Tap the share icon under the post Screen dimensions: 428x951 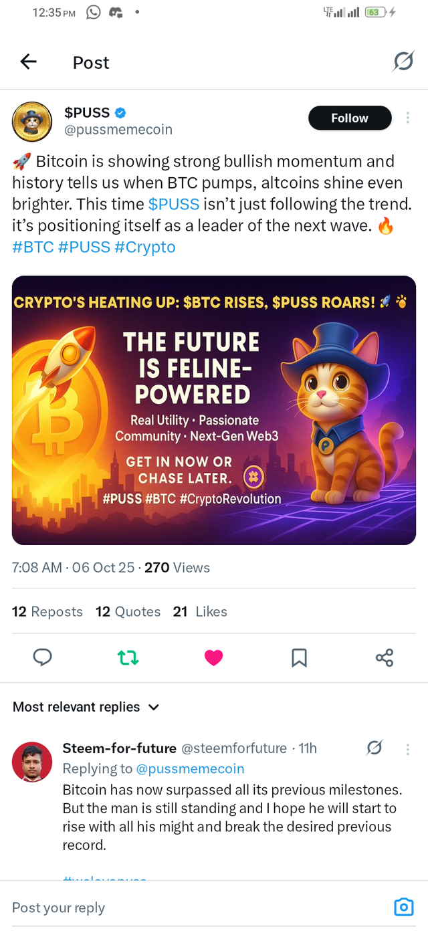coord(385,658)
